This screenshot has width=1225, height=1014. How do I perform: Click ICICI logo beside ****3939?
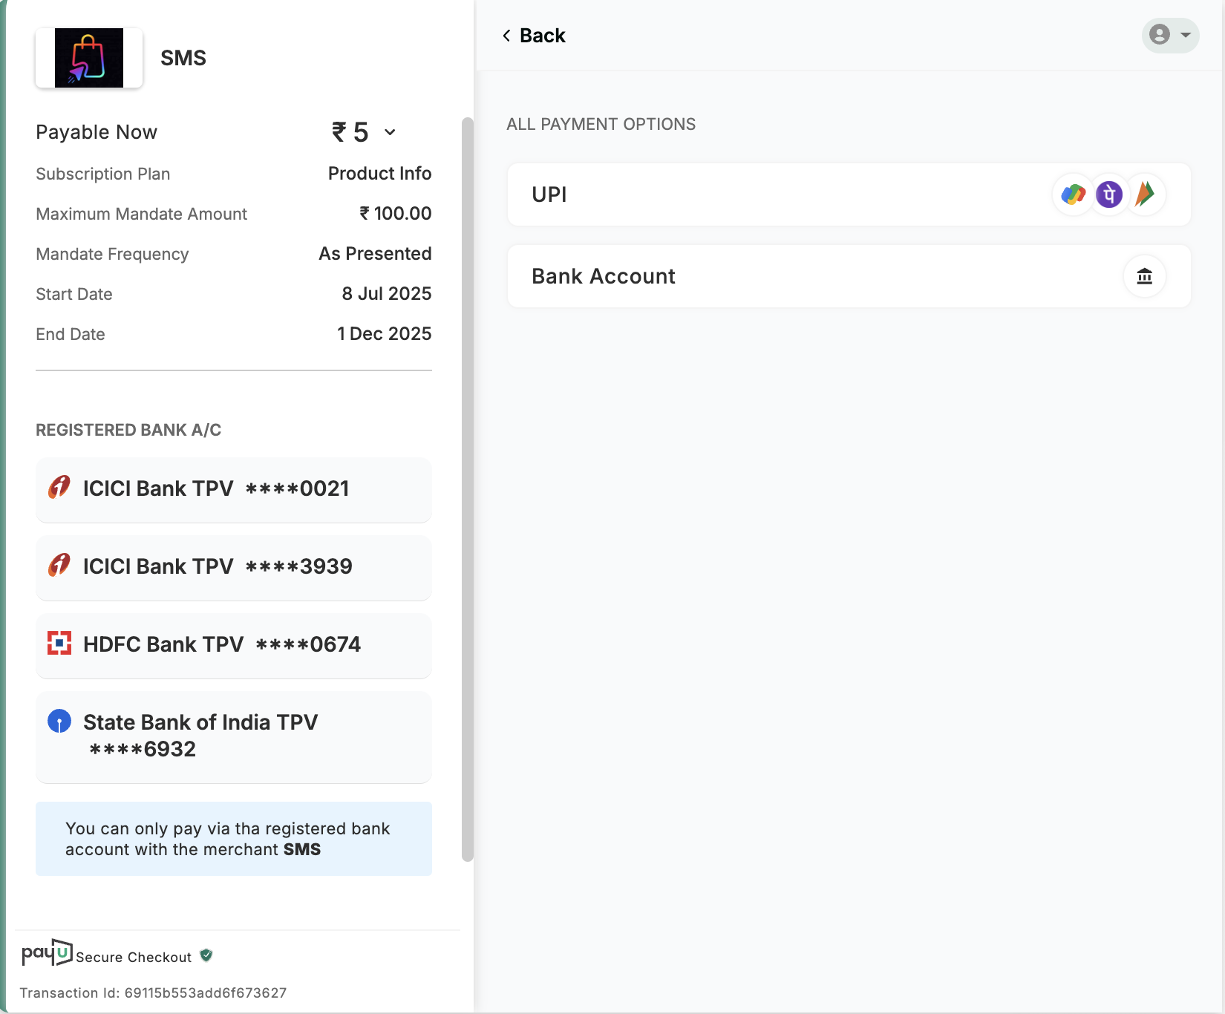click(x=59, y=566)
